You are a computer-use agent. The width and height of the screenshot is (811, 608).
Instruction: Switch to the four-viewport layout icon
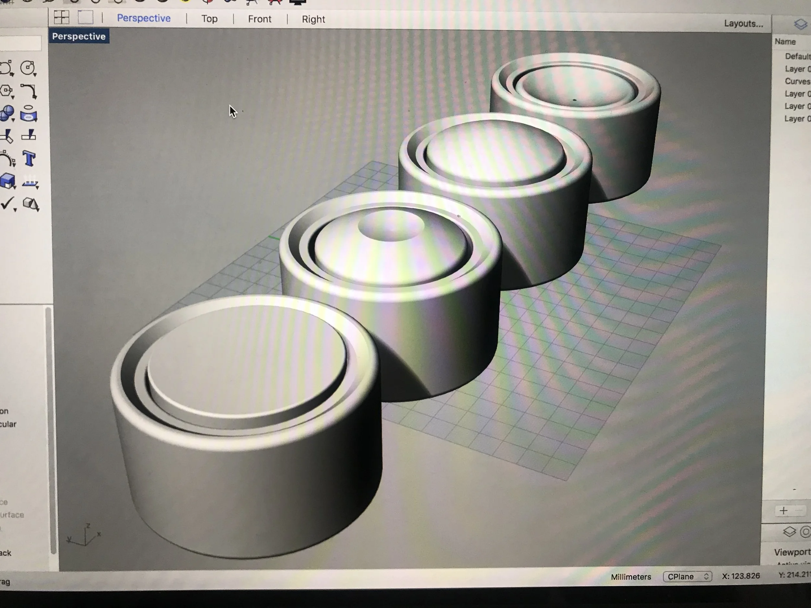62,17
